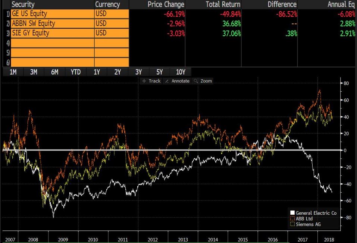Click the 2009 label on the time axis
Image resolution: width=357 pixels, height=243 pixels.
point(63,240)
